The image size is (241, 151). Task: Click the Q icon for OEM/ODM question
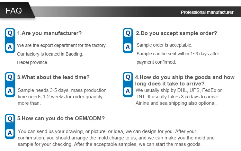10,119
